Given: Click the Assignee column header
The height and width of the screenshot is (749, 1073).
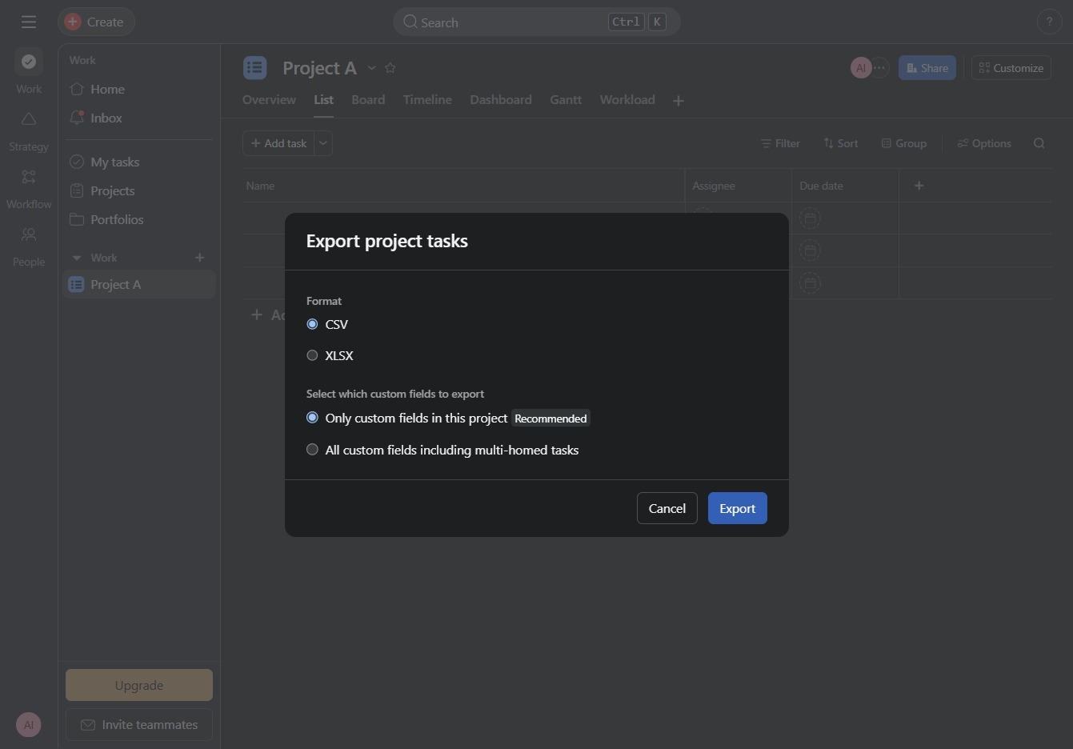Looking at the screenshot, I should coord(738,186).
